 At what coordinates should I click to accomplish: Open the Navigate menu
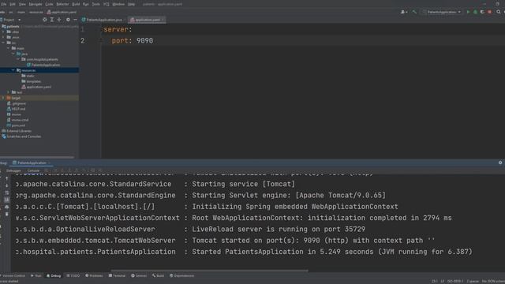pos(36,4)
